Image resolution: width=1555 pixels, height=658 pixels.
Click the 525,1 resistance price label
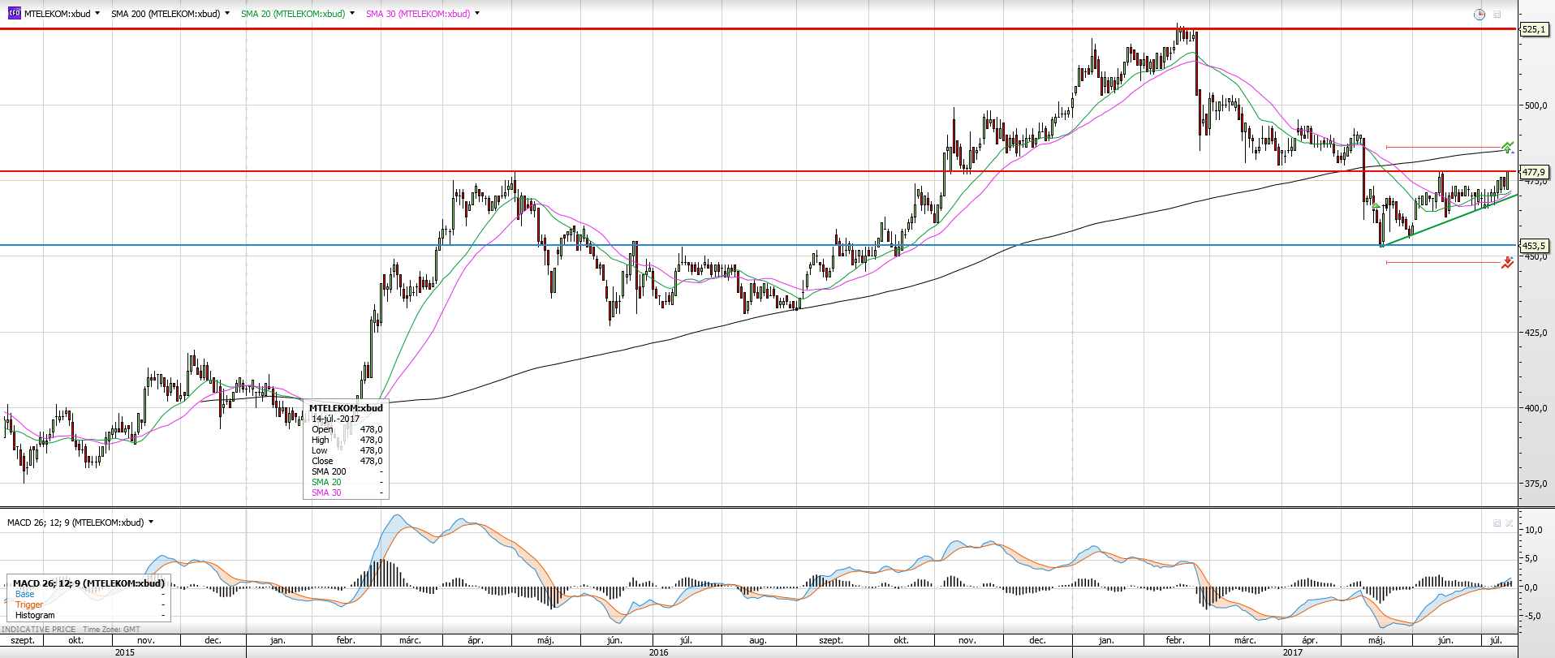tap(1534, 29)
